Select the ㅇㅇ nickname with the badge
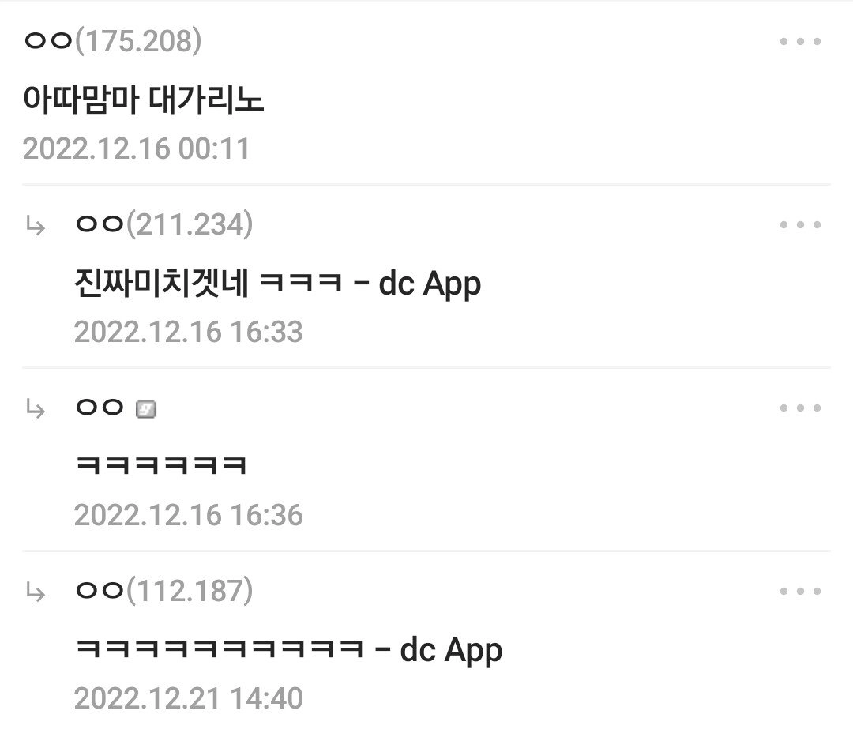Image resolution: width=853 pixels, height=733 pixels. click(100, 407)
